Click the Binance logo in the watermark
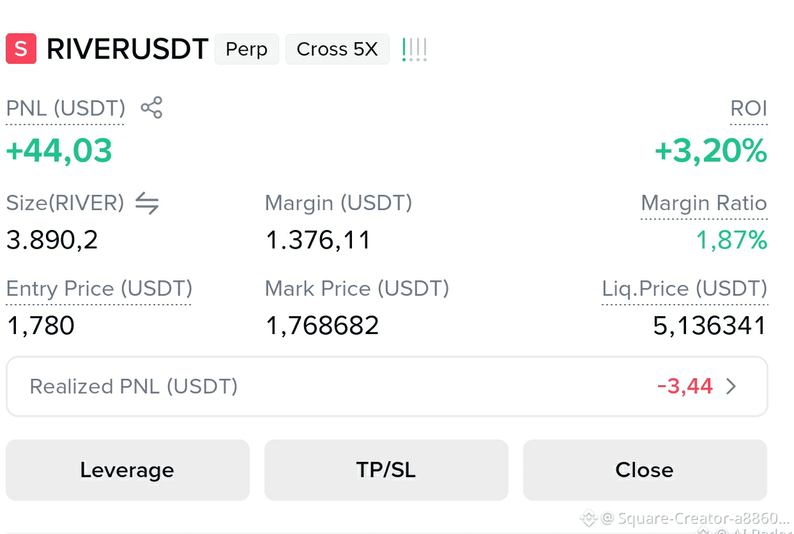The image size is (794, 534). (x=588, y=517)
